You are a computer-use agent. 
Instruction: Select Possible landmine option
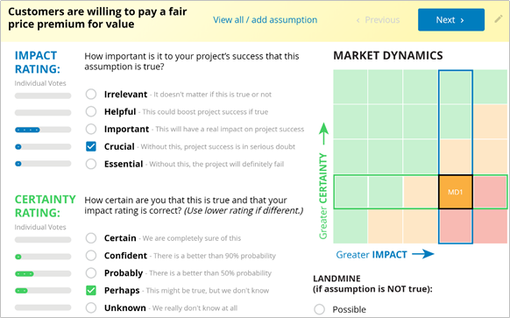click(x=319, y=309)
